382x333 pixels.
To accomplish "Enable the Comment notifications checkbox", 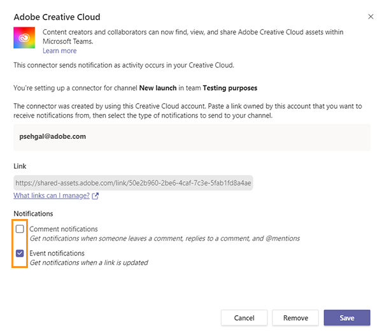I will [20, 229].
